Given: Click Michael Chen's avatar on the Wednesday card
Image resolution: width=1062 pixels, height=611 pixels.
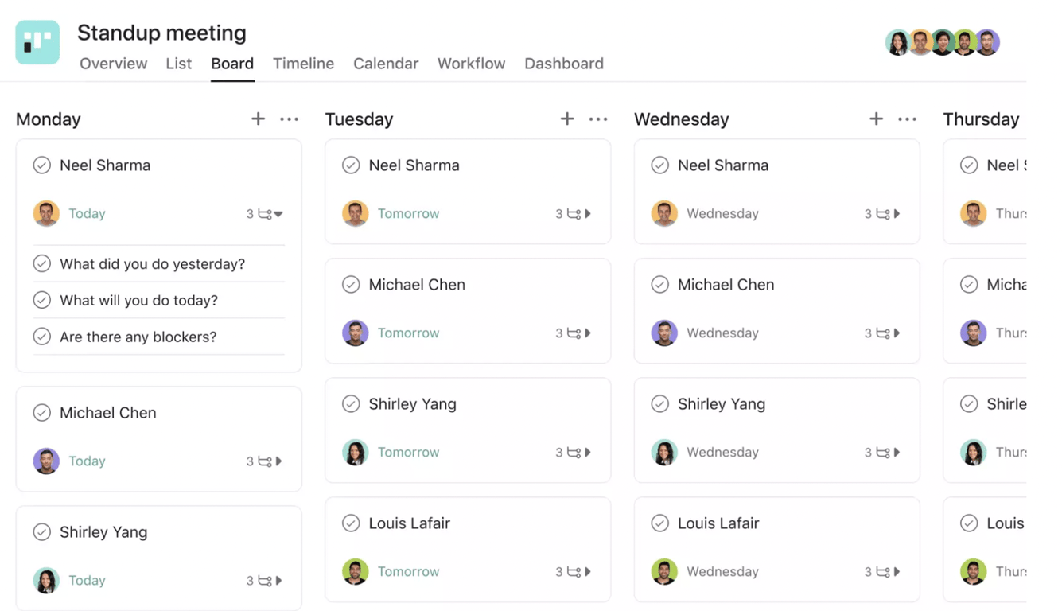Looking at the screenshot, I should tap(664, 333).
